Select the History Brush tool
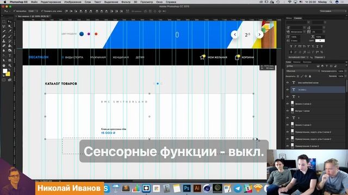 [10, 41]
